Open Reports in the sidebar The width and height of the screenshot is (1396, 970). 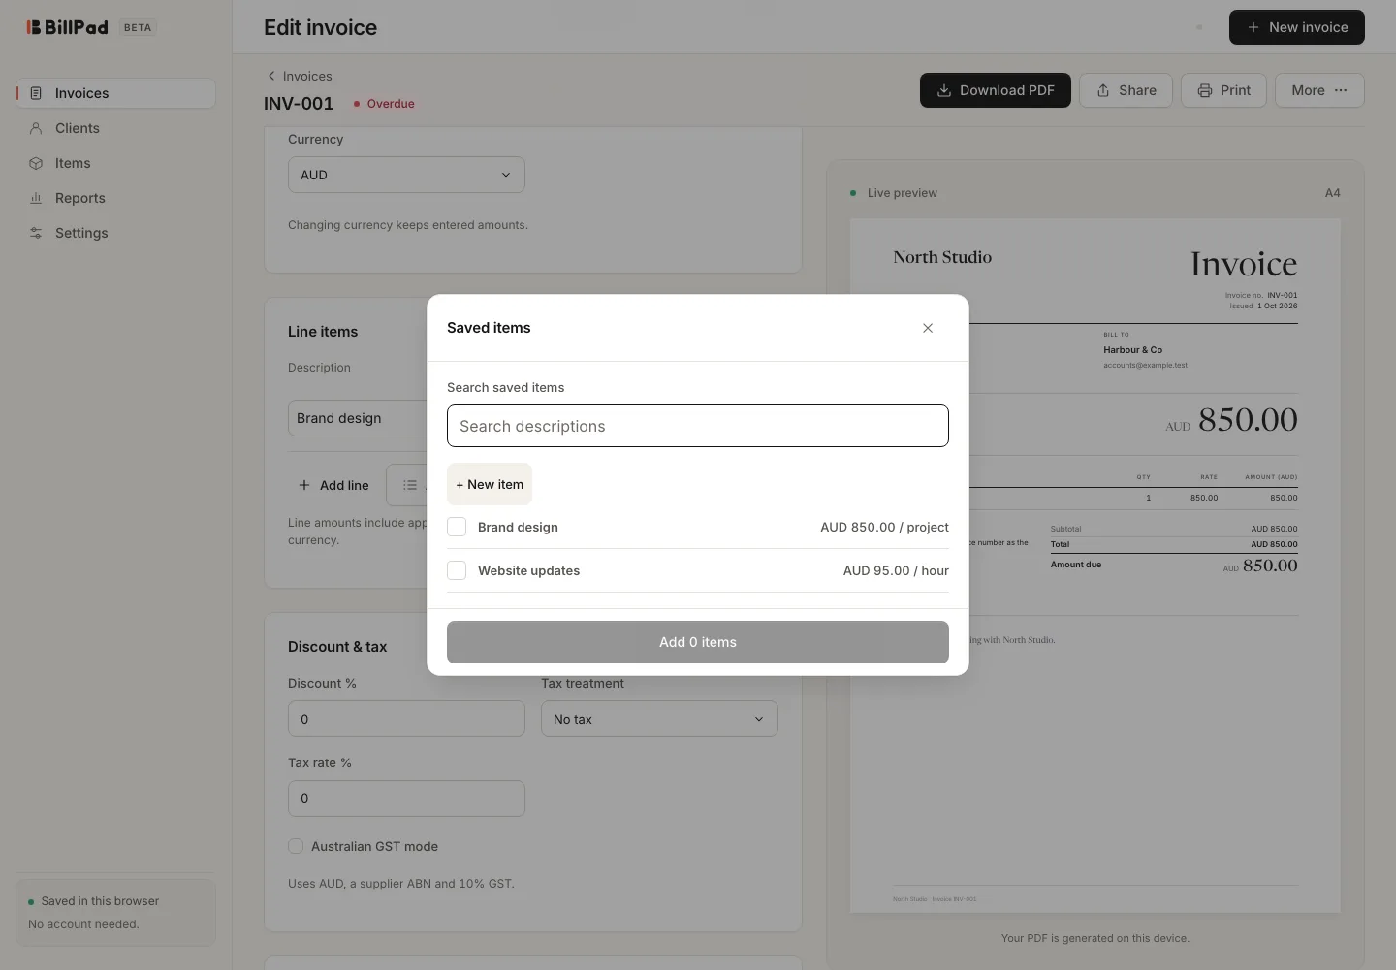click(115, 198)
